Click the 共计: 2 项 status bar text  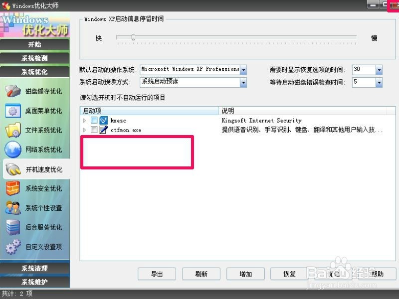pyautogui.click(x=17, y=294)
